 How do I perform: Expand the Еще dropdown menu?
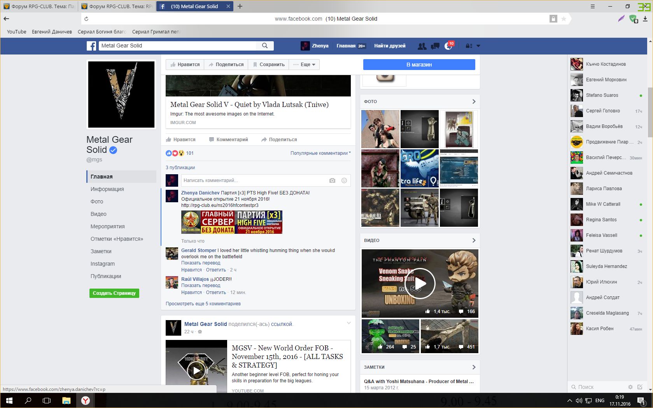305,65
